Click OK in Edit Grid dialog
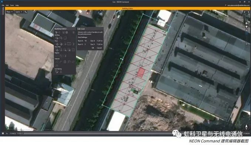Viewport: 251px width, 145px height. coord(93,48)
